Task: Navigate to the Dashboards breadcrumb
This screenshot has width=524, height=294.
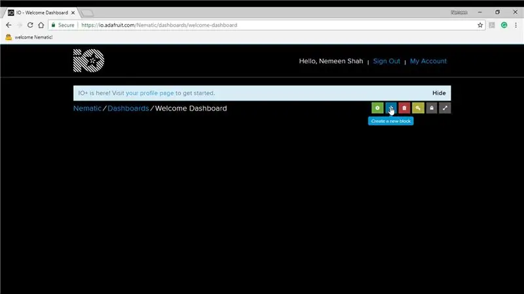Action: tap(128, 108)
